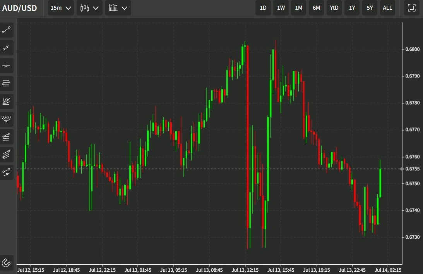423x274 pixels.
Task: Select the fan lines drawing tool
Action: 6,101
